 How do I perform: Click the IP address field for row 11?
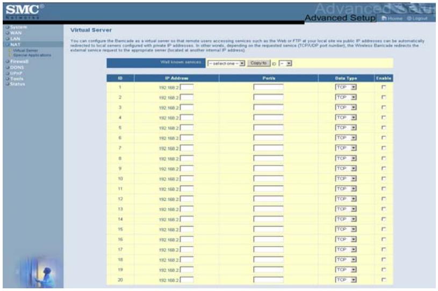(187, 189)
